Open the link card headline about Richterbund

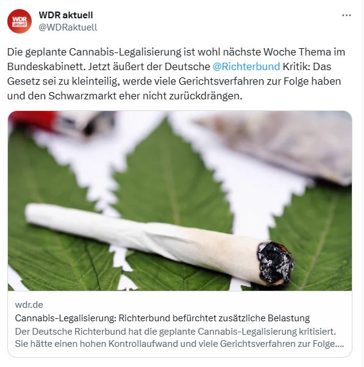(x=162, y=318)
